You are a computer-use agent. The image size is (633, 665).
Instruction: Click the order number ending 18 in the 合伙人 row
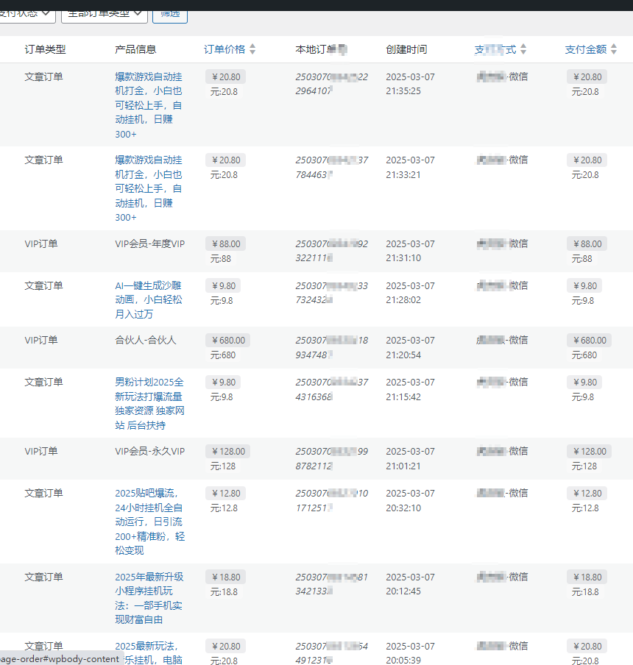point(332,347)
